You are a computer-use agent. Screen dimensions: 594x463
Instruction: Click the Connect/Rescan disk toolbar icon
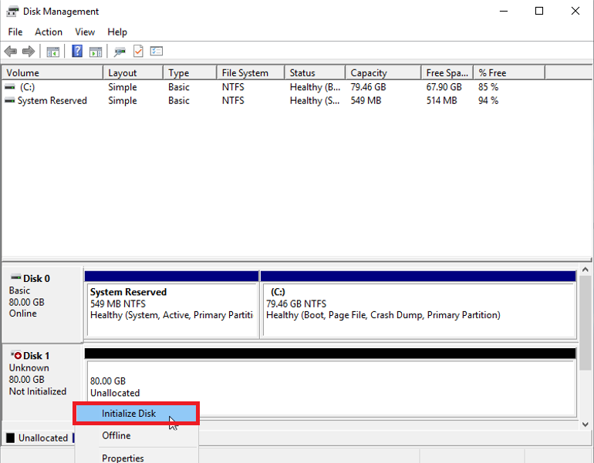pyautogui.click(x=120, y=52)
